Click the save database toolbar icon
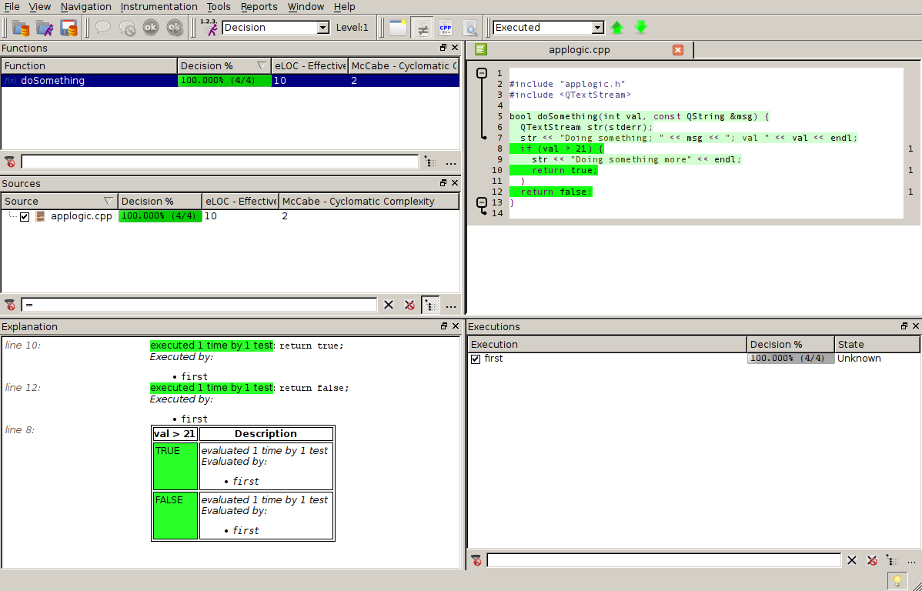 [x=69, y=28]
